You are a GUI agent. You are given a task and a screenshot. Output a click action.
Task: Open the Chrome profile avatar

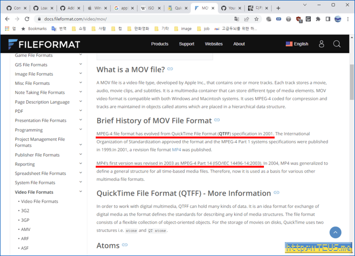pos(338,19)
